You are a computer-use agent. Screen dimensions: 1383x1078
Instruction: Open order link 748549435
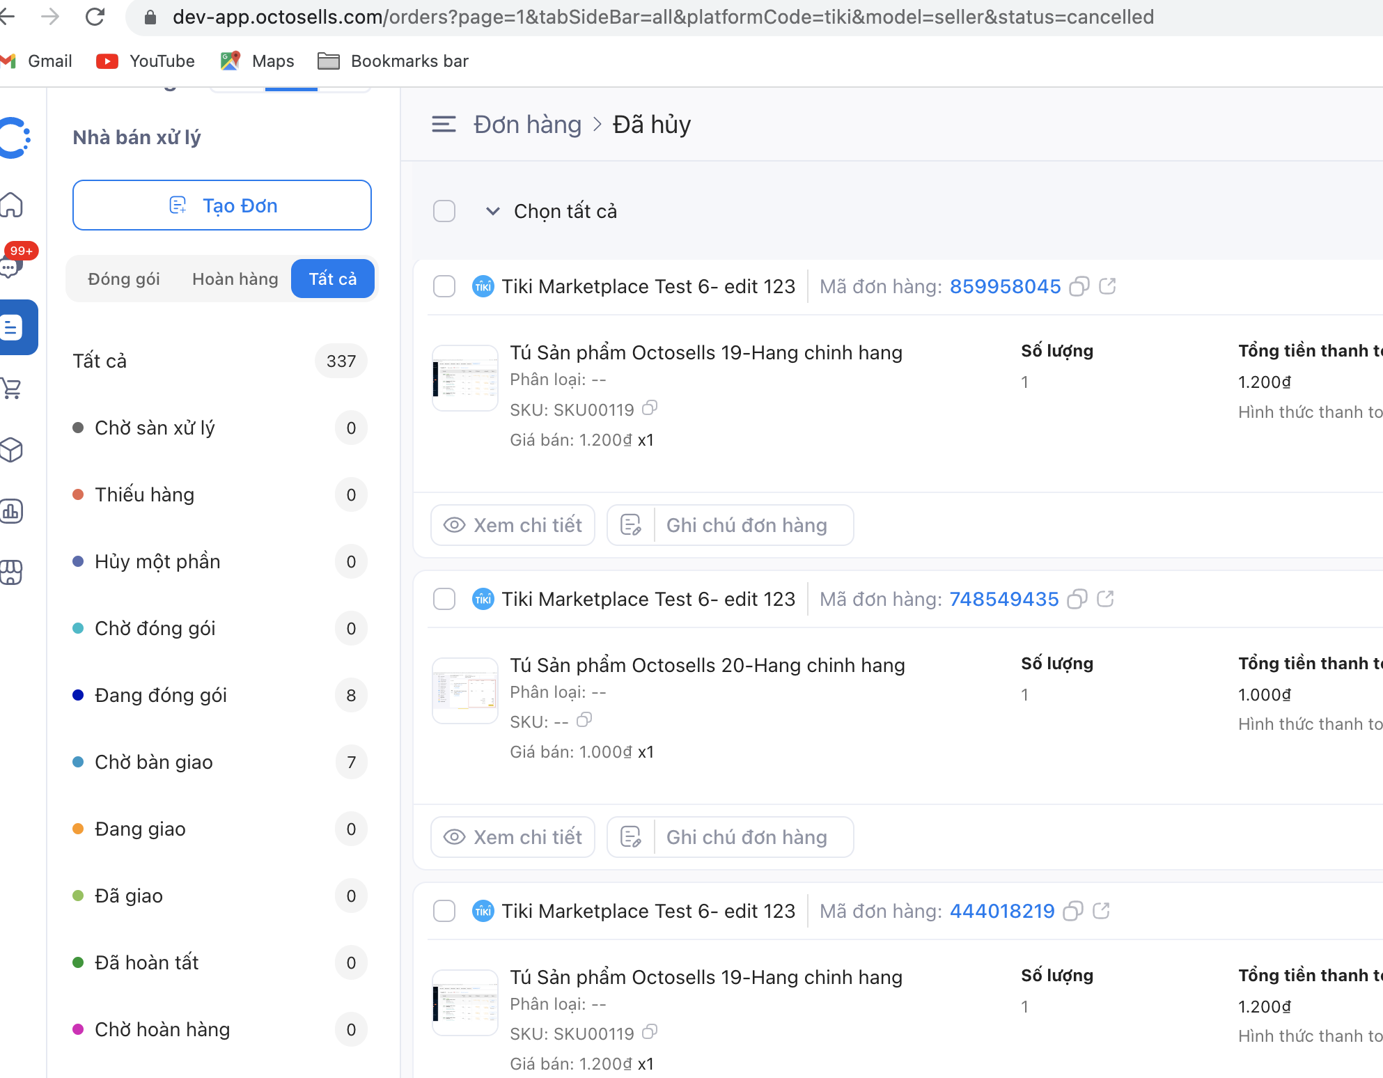1003,599
